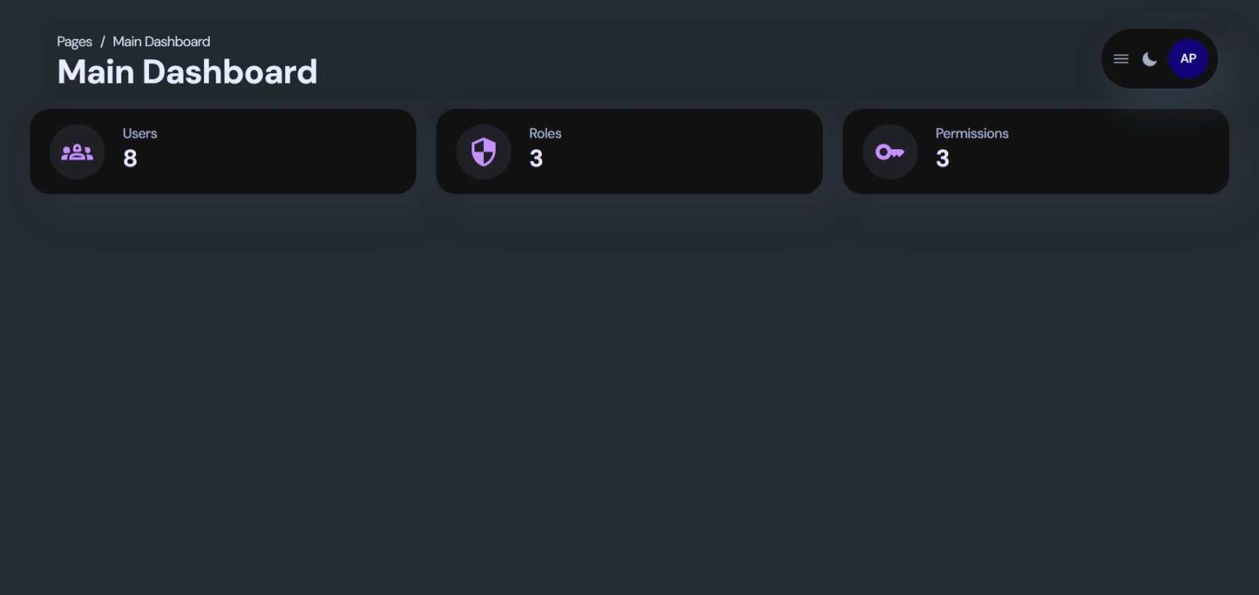1259x595 pixels.
Task: Select the Users label text
Action: point(140,134)
